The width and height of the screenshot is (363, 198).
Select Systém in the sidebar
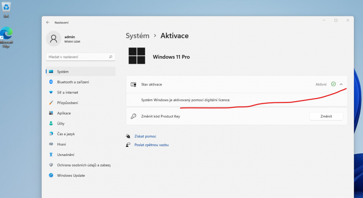[x=81, y=71]
